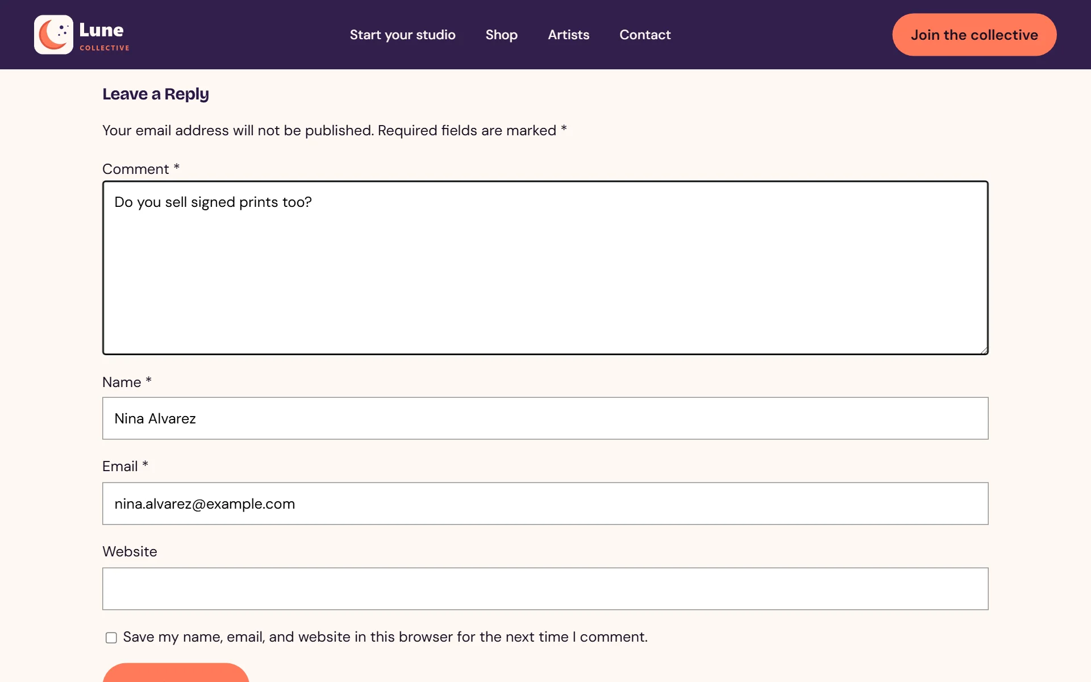Enable the save my name and email checkbox
Viewport: 1091px width, 682px height.
(x=111, y=638)
